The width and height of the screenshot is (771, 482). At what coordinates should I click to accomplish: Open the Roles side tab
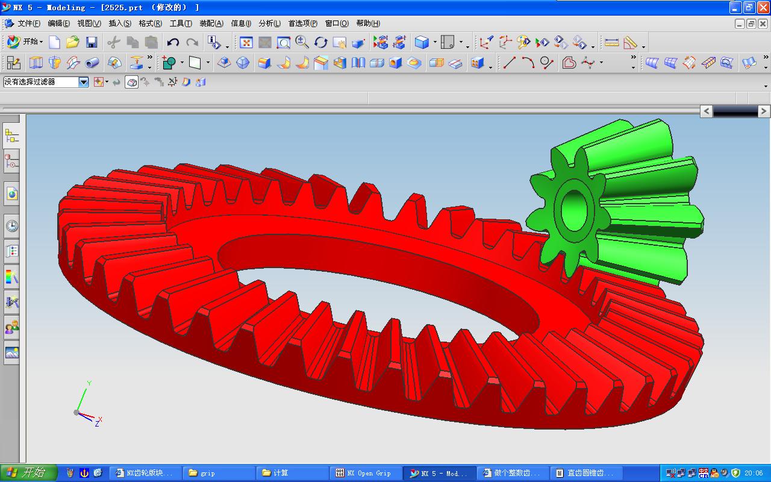tap(11, 328)
